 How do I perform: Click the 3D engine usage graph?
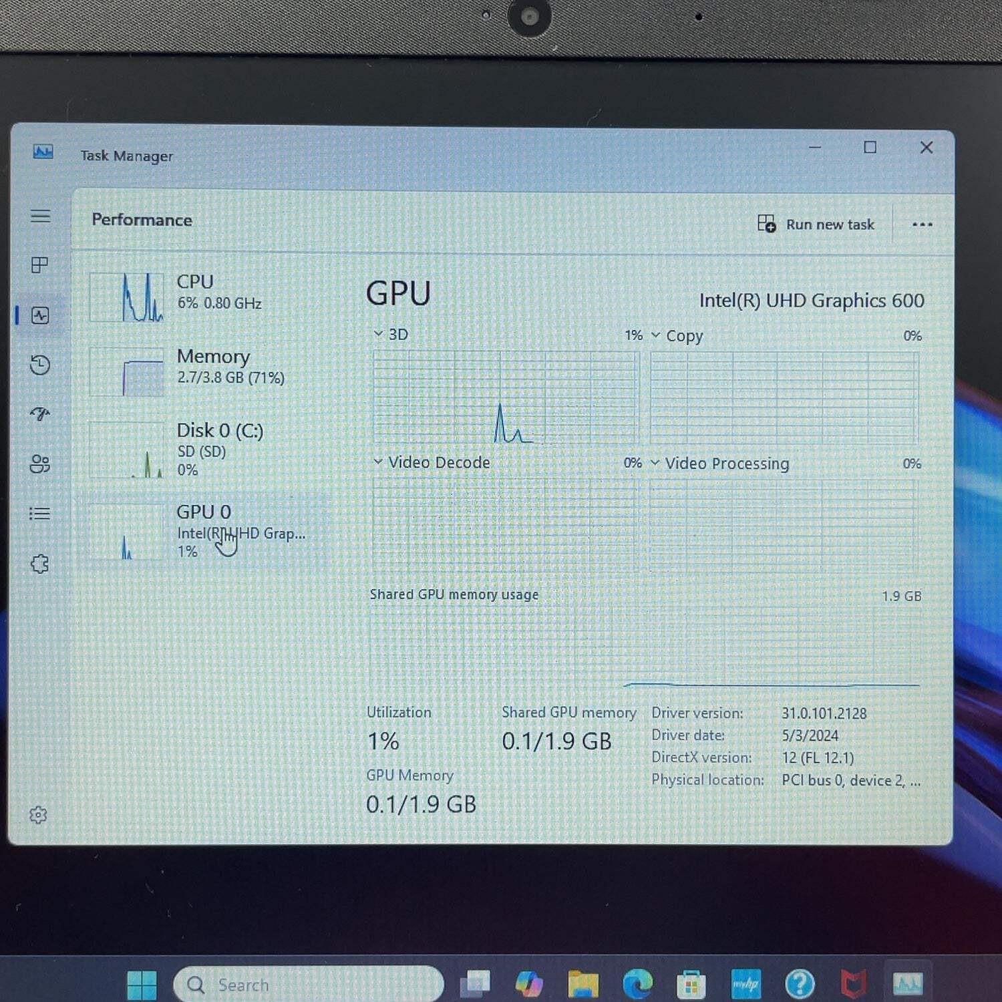[x=506, y=397]
